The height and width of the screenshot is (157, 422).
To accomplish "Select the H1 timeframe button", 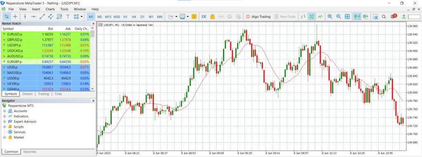I will coord(125,17).
